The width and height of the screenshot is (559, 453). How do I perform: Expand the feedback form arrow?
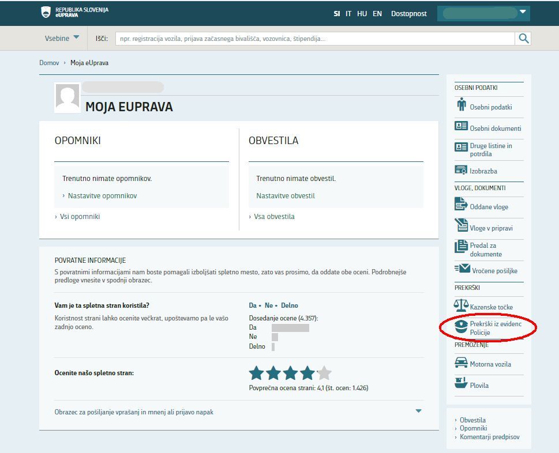click(x=419, y=411)
